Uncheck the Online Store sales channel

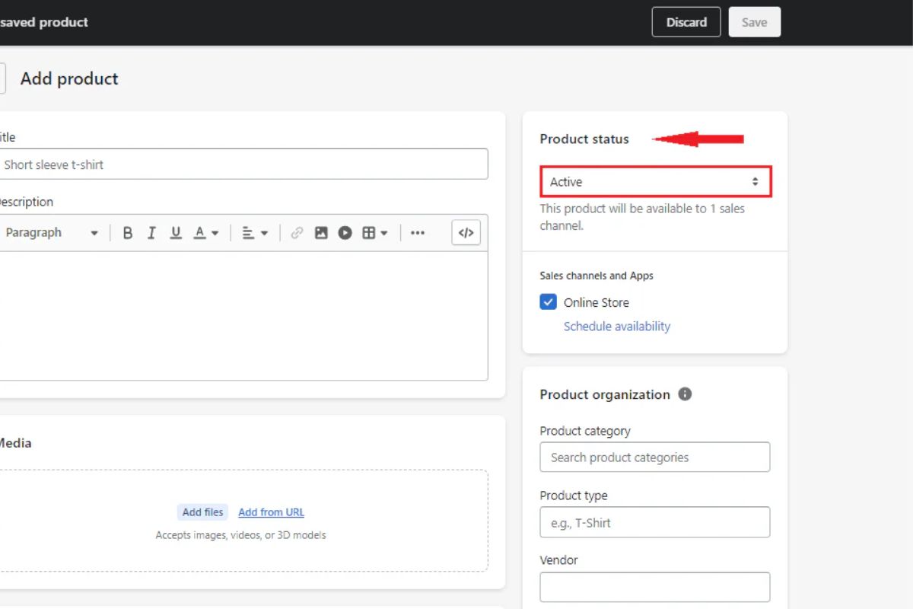point(549,302)
